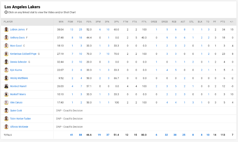Click Anthony Davis headshot avatar

(x=6, y=38)
